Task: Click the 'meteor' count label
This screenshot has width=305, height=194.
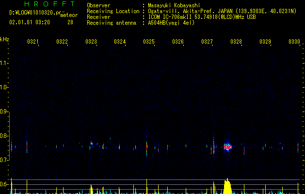Action: [x=69, y=15]
